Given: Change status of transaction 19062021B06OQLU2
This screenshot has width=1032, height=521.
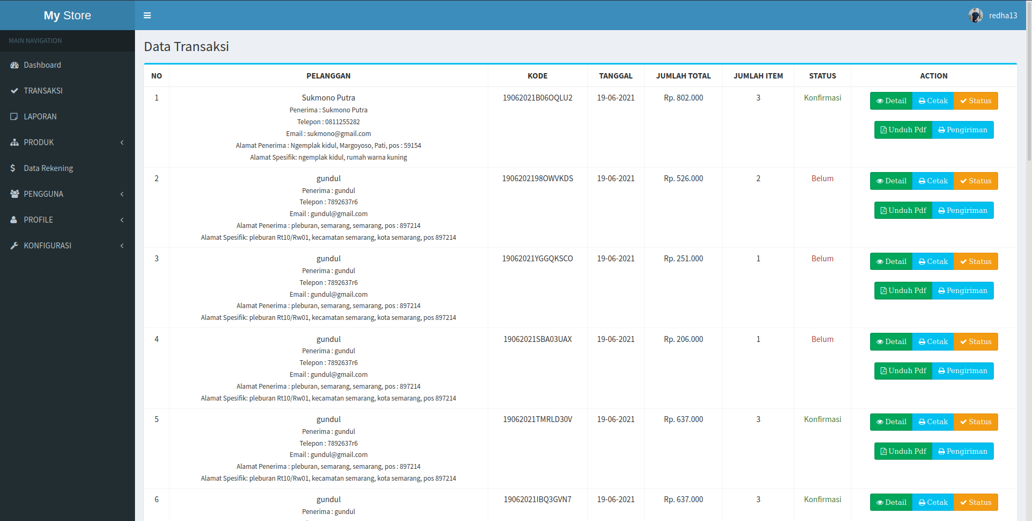Looking at the screenshot, I should [976, 101].
